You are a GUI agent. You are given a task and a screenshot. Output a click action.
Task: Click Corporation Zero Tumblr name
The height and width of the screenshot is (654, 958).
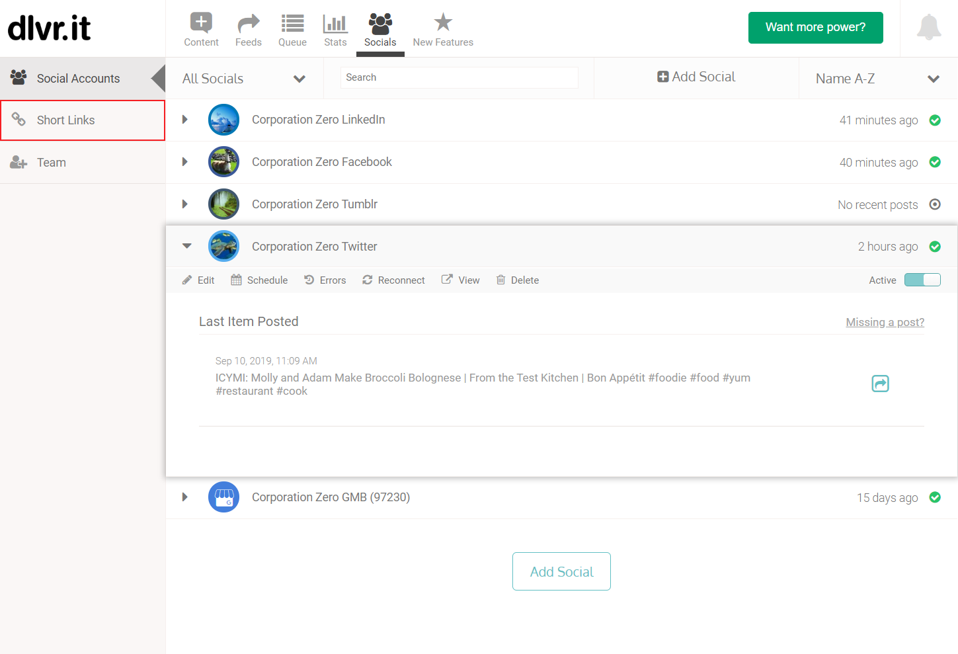[x=315, y=204]
